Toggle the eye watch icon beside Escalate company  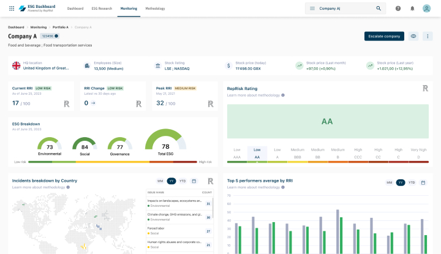click(x=413, y=37)
